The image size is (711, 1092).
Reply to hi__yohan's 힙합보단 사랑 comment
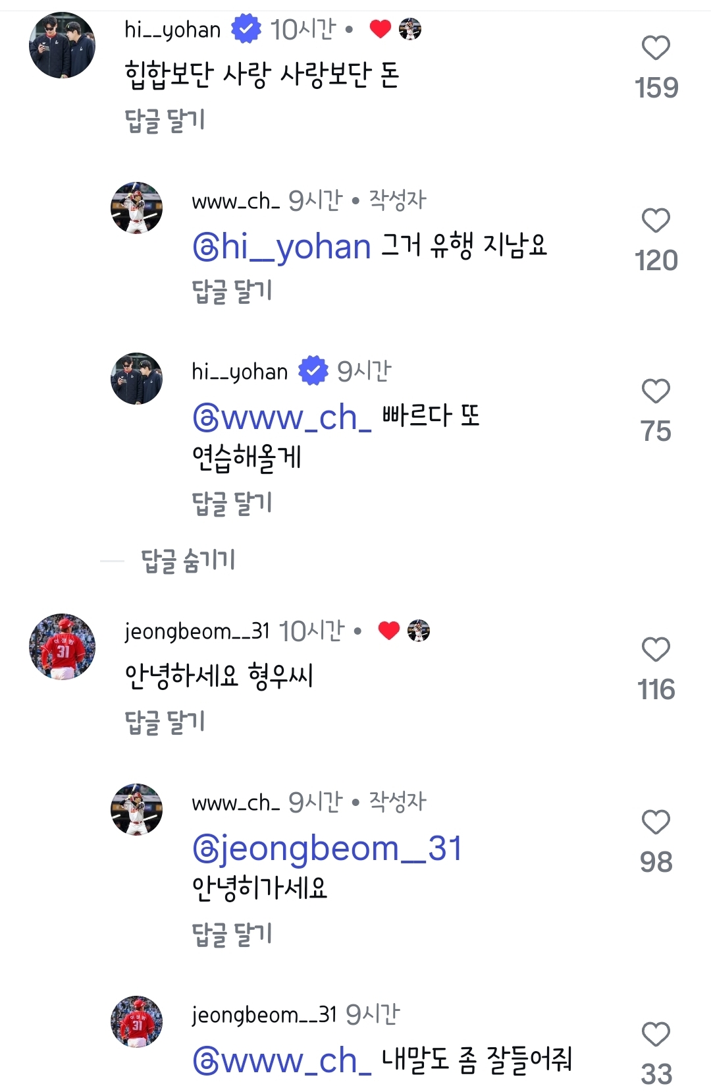click(165, 121)
